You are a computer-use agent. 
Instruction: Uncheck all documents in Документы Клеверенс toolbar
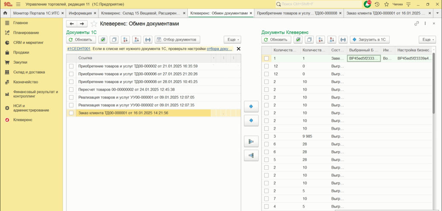coord(309,40)
